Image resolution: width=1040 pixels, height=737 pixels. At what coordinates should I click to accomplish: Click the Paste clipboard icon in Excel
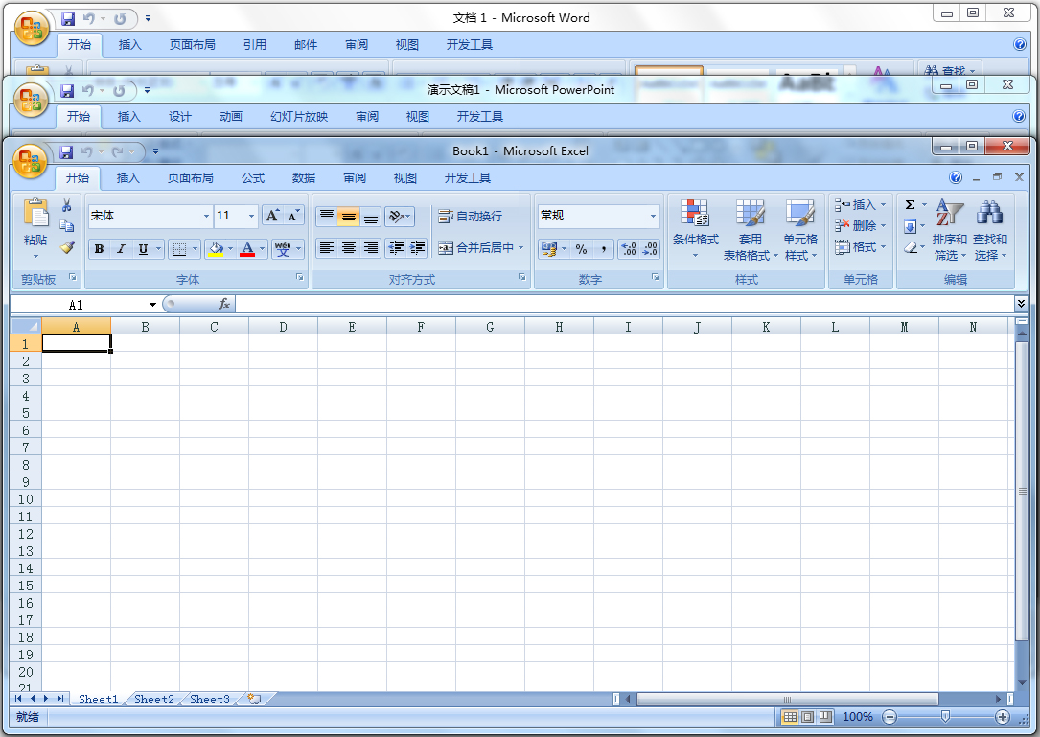[x=35, y=214]
